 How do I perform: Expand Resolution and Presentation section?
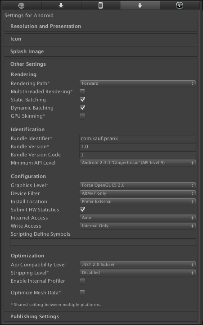(101, 26)
